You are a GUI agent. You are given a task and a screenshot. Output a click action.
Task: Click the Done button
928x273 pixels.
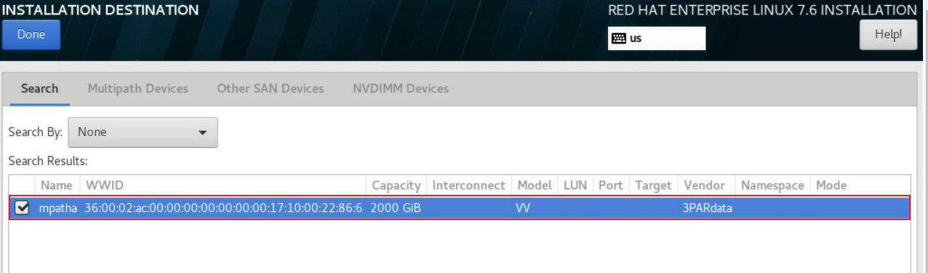(31, 35)
